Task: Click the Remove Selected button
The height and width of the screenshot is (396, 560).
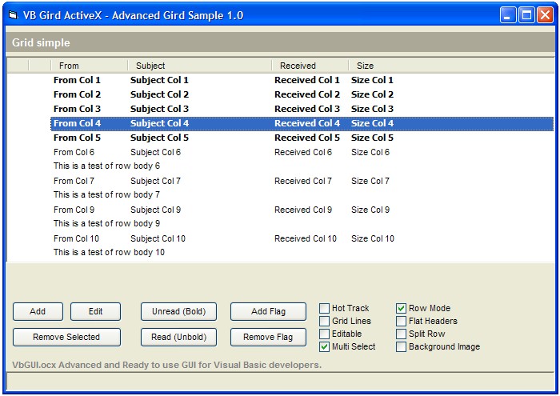Action: [66, 337]
